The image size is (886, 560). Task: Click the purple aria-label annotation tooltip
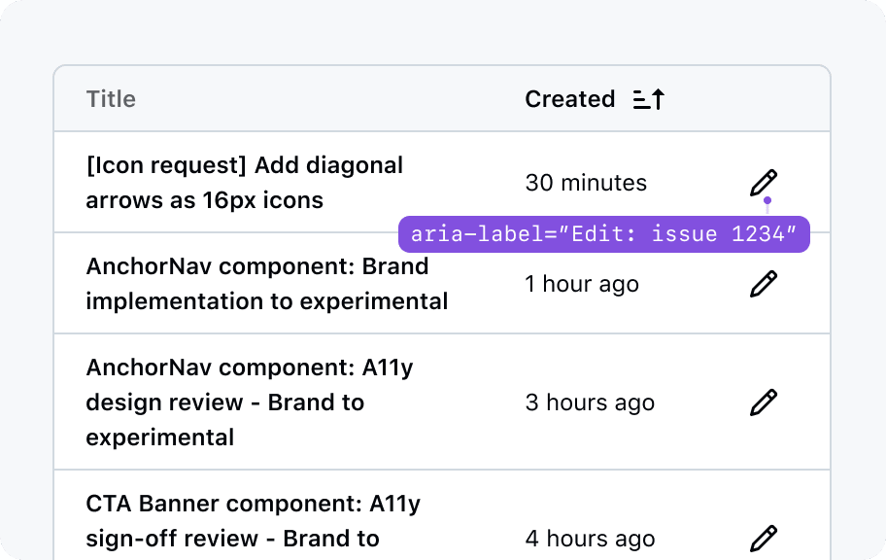click(603, 235)
